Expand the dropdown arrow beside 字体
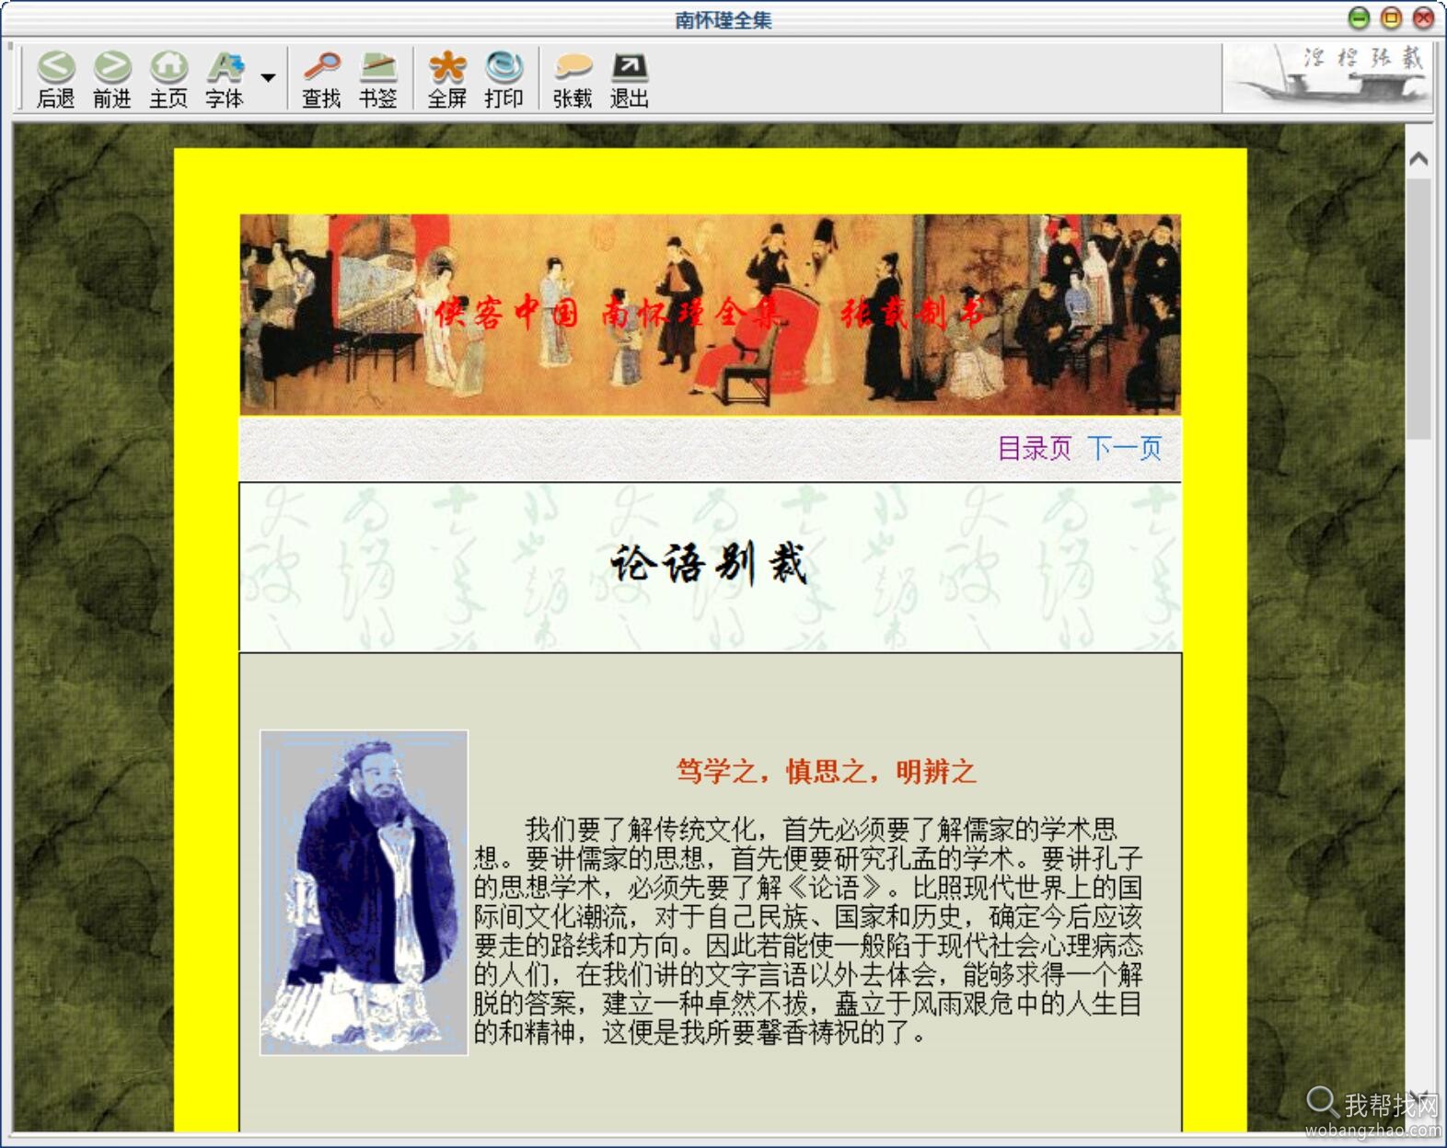Viewport: 1447px width, 1148px height. click(268, 78)
